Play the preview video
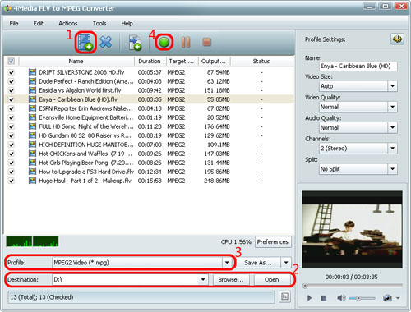 pyautogui.click(x=309, y=298)
